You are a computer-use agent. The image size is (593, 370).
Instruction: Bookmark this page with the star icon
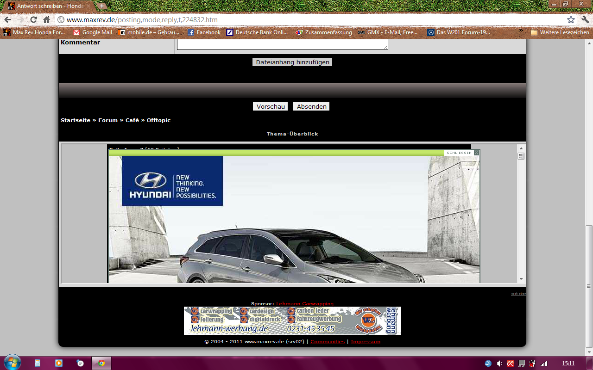click(571, 20)
